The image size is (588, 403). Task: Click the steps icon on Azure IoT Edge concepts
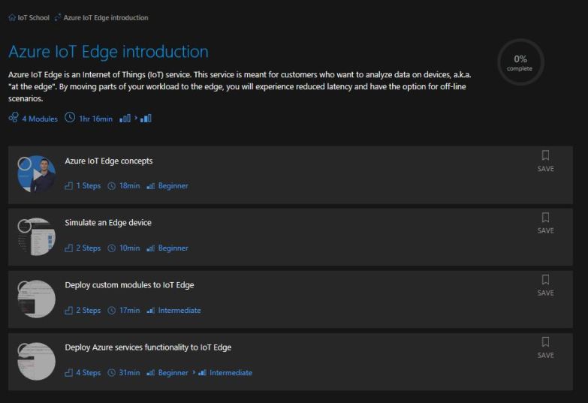(68, 186)
